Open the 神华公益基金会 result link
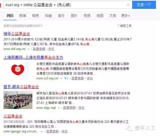Viewport: 160px width, 136px height. click(17, 34)
